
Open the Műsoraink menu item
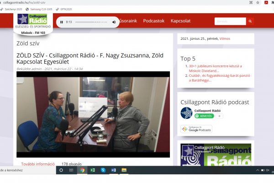pyautogui.click(x=128, y=21)
